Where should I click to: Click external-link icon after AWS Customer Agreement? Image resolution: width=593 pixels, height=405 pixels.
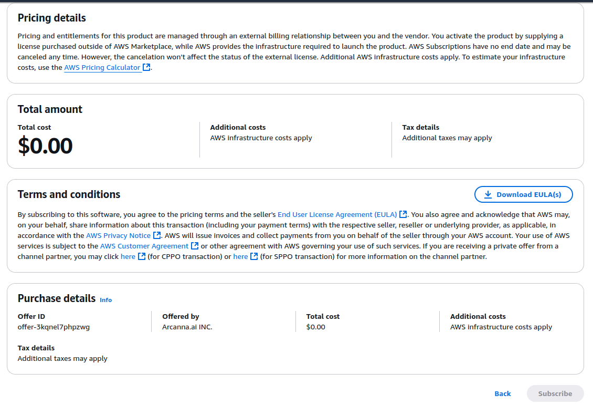[x=195, y=246]
